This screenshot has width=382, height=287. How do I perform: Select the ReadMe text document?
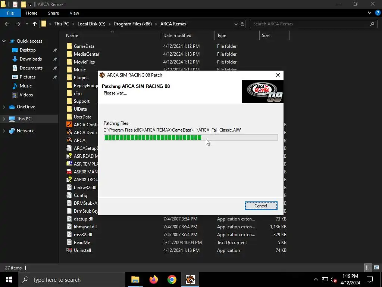point(82,242)
